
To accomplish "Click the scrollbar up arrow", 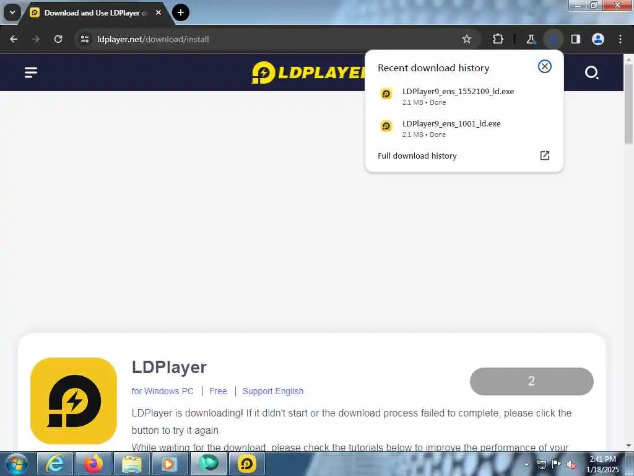I will click(628, 59).
